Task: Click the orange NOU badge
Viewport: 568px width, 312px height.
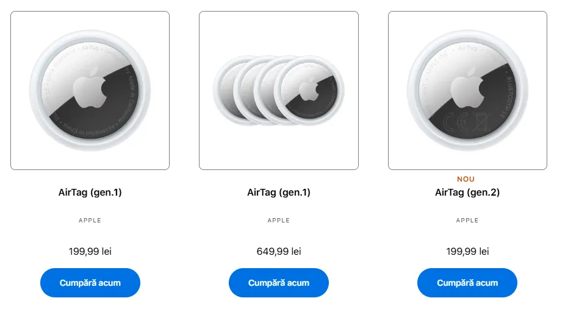Action: [x=466, y=179]
